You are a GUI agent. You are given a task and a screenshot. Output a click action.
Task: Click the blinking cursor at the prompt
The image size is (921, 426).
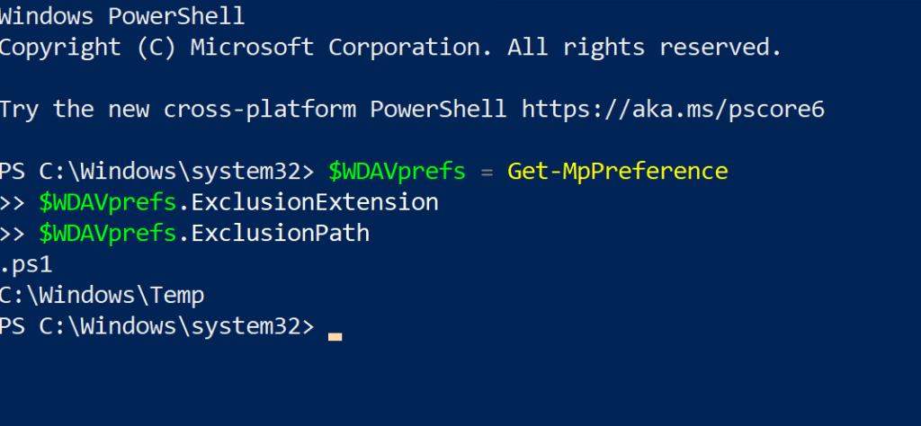tap(335, 336)
